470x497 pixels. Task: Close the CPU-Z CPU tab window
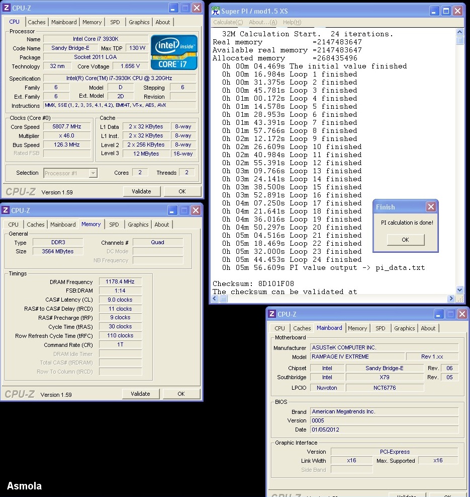coord(197,8)
